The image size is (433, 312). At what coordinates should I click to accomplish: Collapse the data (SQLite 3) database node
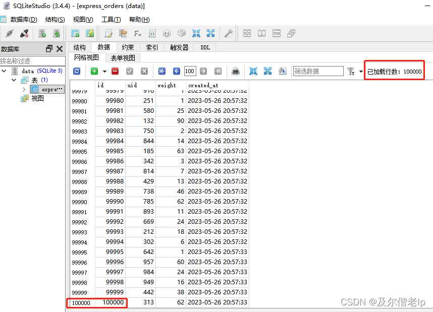(4, 71)
